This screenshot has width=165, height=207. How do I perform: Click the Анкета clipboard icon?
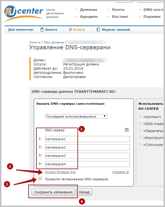pos(42,30)
